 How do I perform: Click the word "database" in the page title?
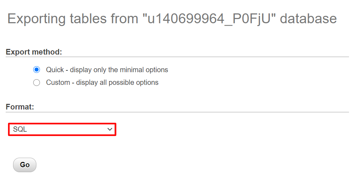(x=308, y=19)
